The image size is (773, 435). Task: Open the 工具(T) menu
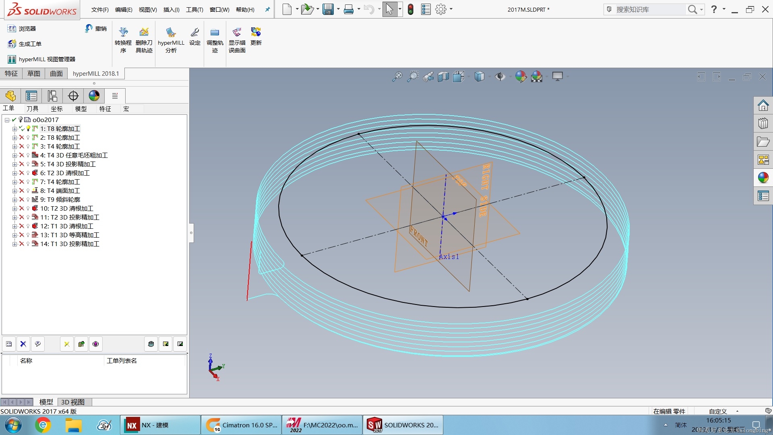[194, 10]
